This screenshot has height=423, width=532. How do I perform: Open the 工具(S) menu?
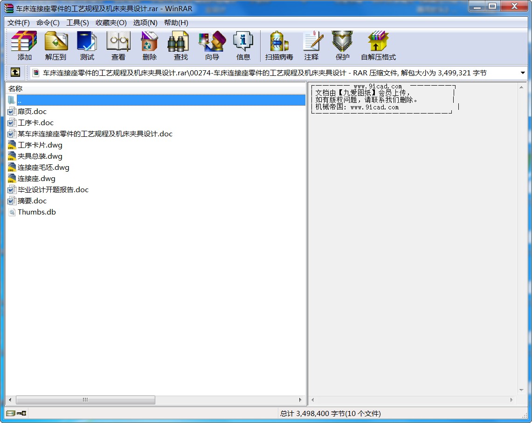click(77, 22)
